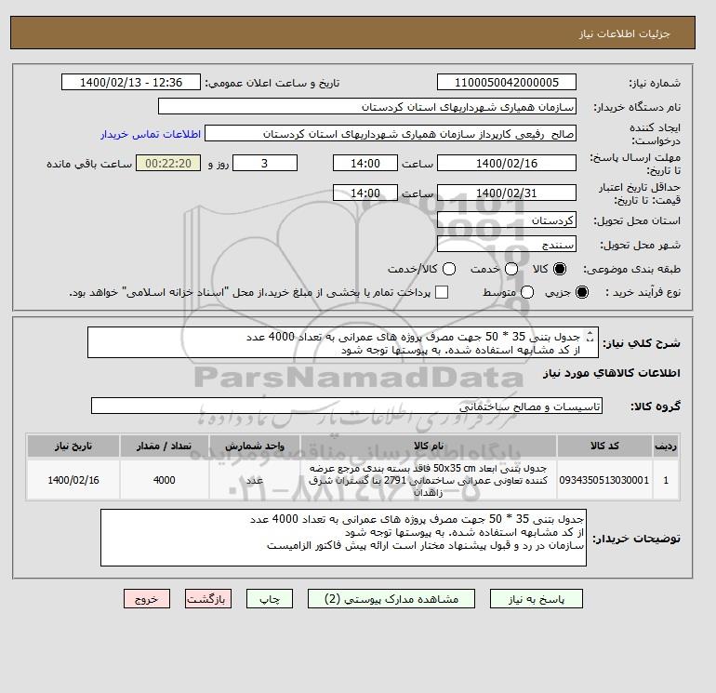Click the گروه کالا field تاسیسات و مصالح ساختمانی
716x693 pixels.
pos(347,406)
